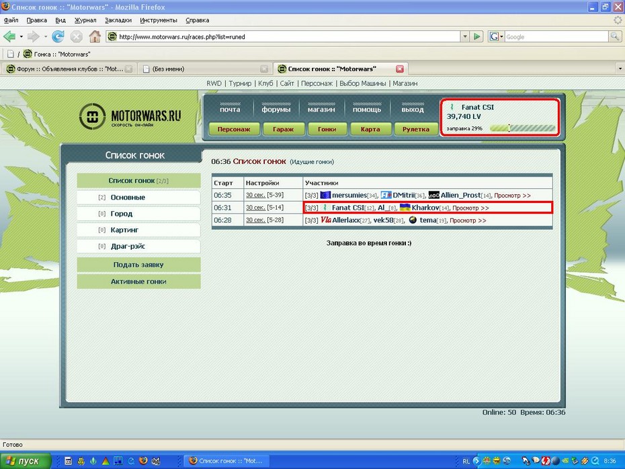Click the Активные гонки button
This screenshot has width=625, height=469.
tap(138, 282)
